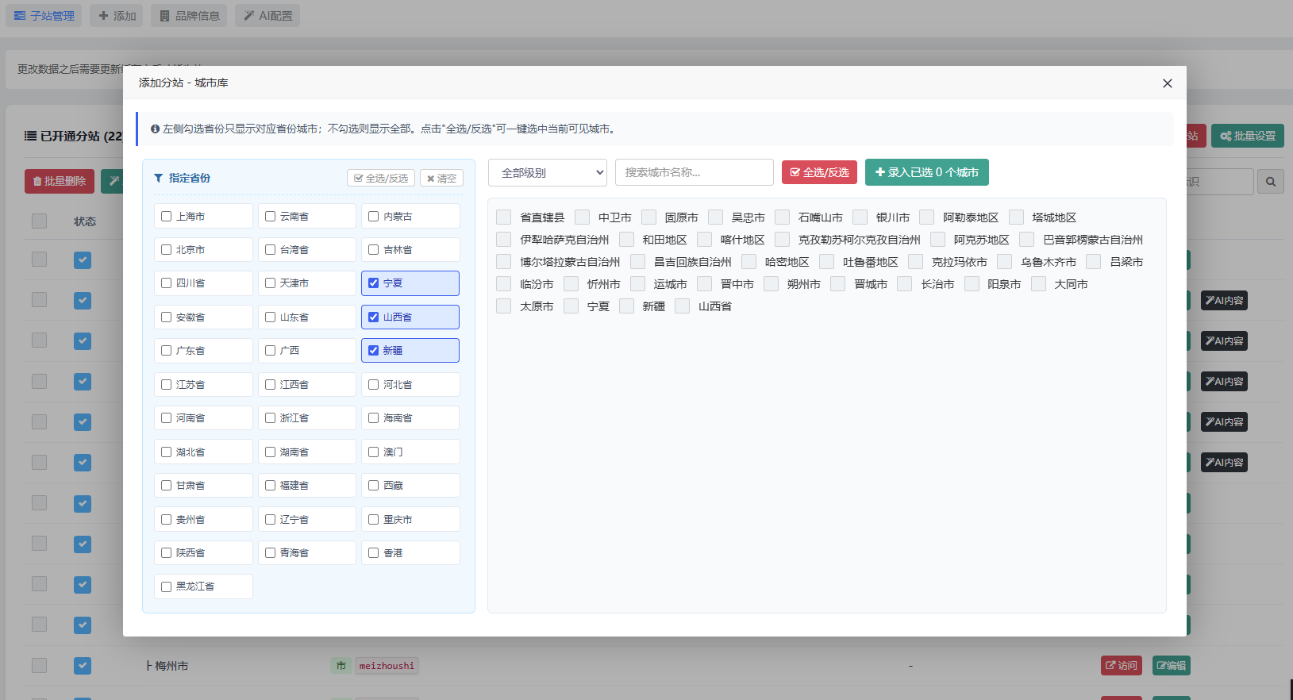Click the province 全选/反选 button
The width and height of the screenshot is (1293, 700).
pos(381,179)
